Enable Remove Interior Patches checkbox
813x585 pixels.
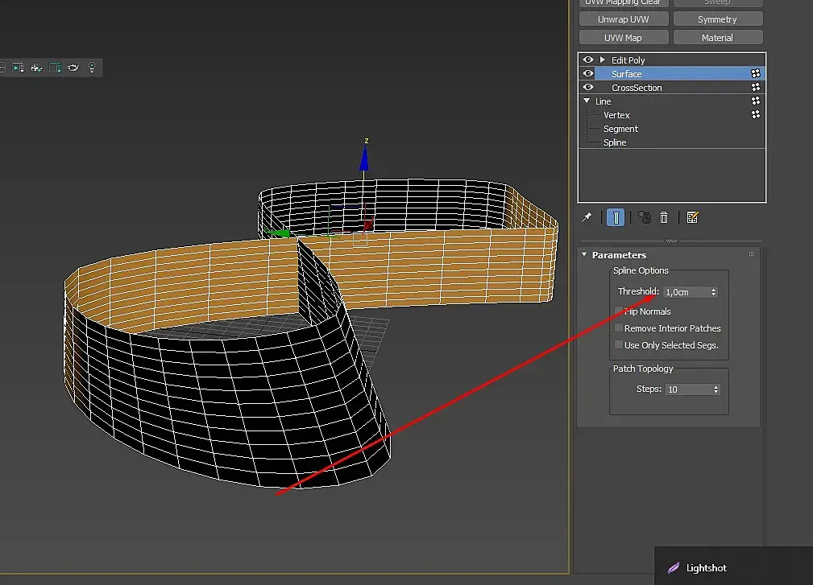click(x=618, y=328)
